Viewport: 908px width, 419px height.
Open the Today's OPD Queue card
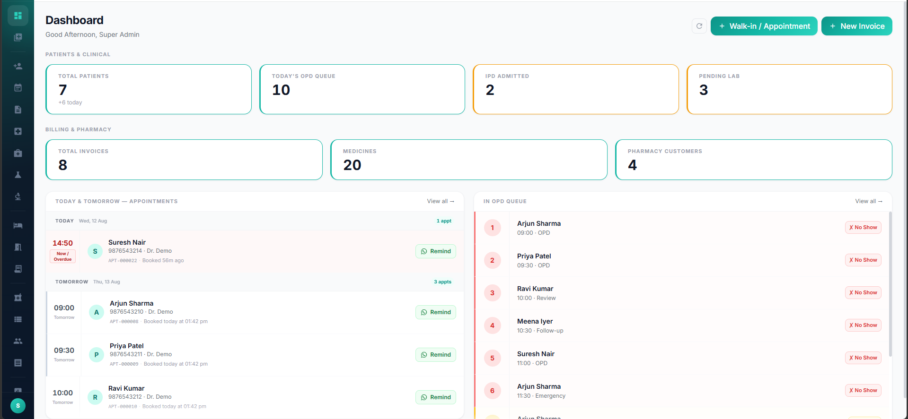[362, 89]
